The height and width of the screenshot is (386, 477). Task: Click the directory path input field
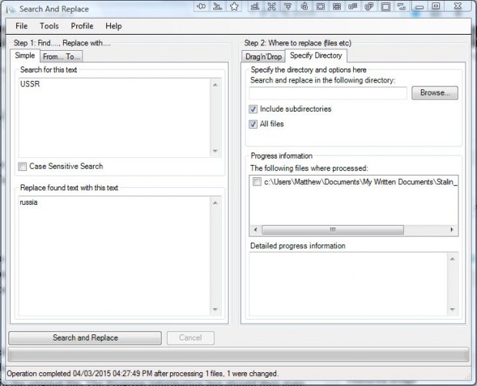tap(328, 93)
